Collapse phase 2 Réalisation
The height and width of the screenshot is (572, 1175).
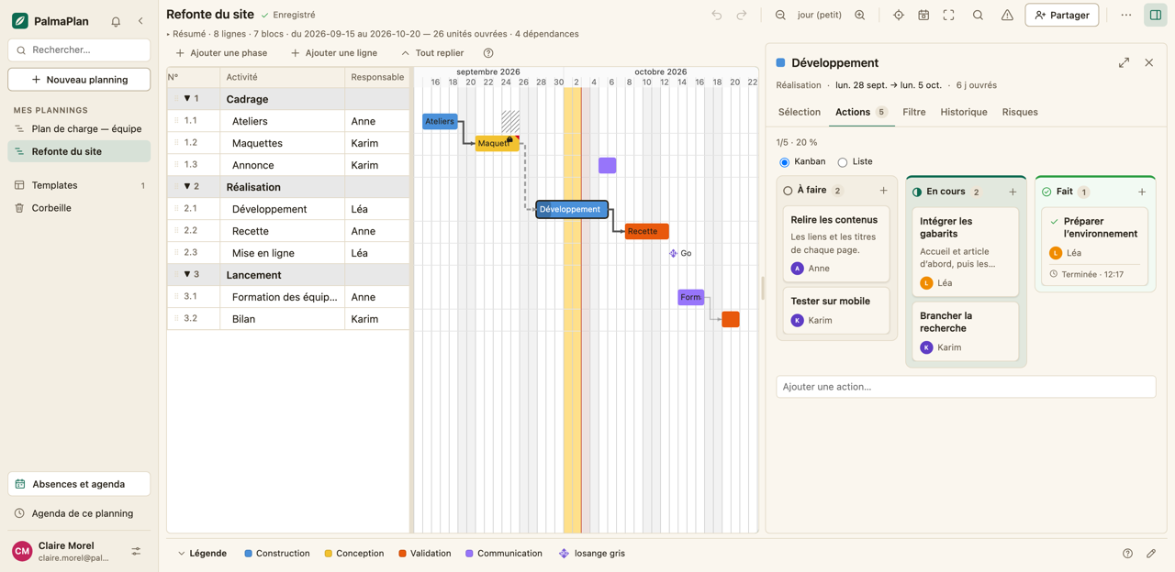(187, 186)
